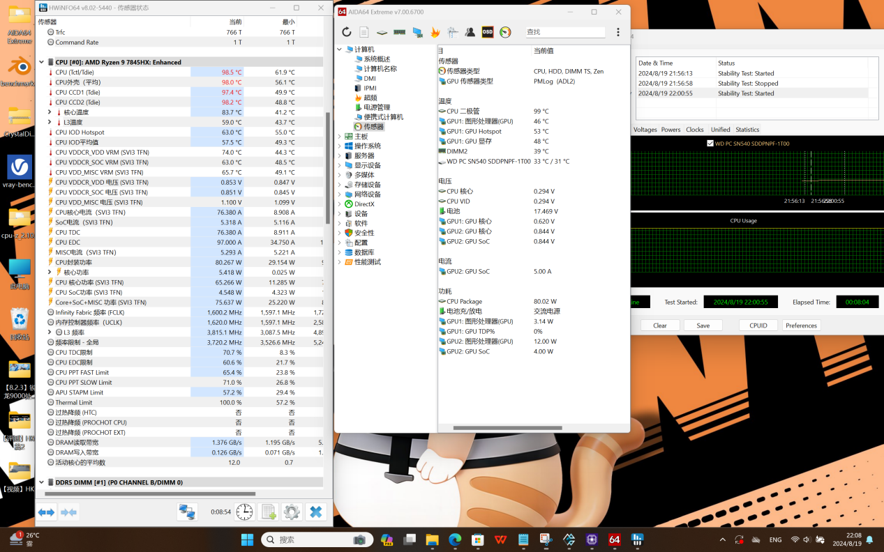Viewport: 884px width, 552px height.
Task: Open Blender benchmark desktop shortcut
Action: pos(20,72)
